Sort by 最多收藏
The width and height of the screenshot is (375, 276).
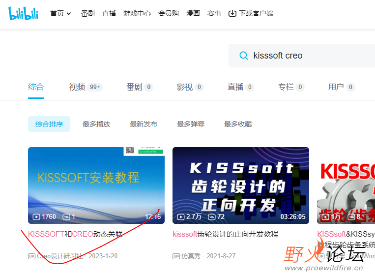pos(238,124)
